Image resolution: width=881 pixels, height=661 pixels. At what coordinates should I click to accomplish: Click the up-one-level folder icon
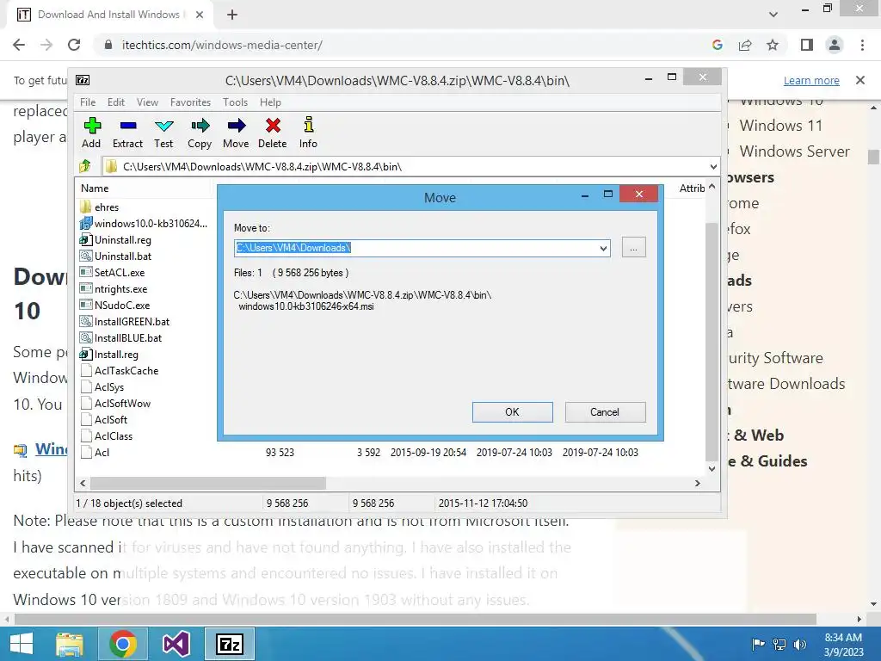pyautogui.click(x=85, y=166)
